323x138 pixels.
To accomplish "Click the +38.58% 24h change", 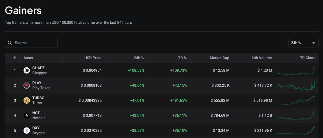I will pyautogui.click(x=137, y=130).
